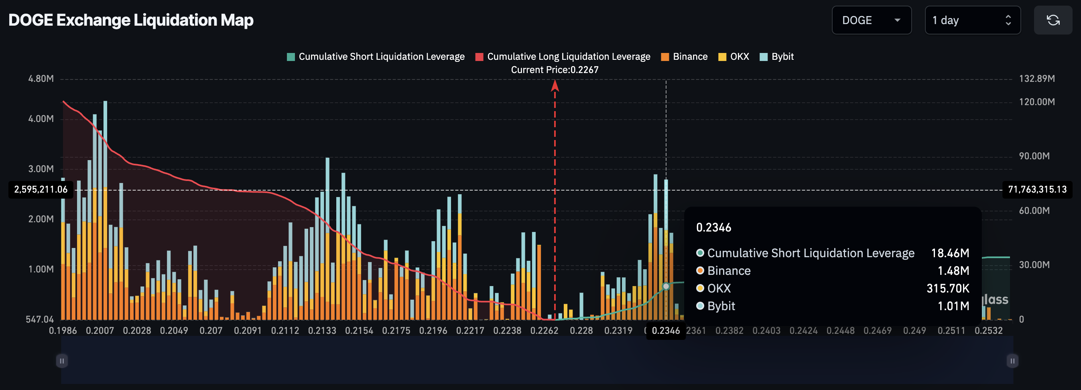1081x390 pixels.
Task: Open the DOGE coin dropdown
Action: pyautogui.click(x=871, y=20)
